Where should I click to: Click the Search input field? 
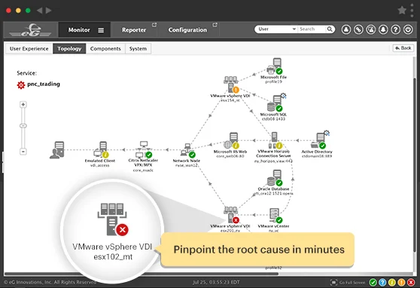(x=312, y=29)
